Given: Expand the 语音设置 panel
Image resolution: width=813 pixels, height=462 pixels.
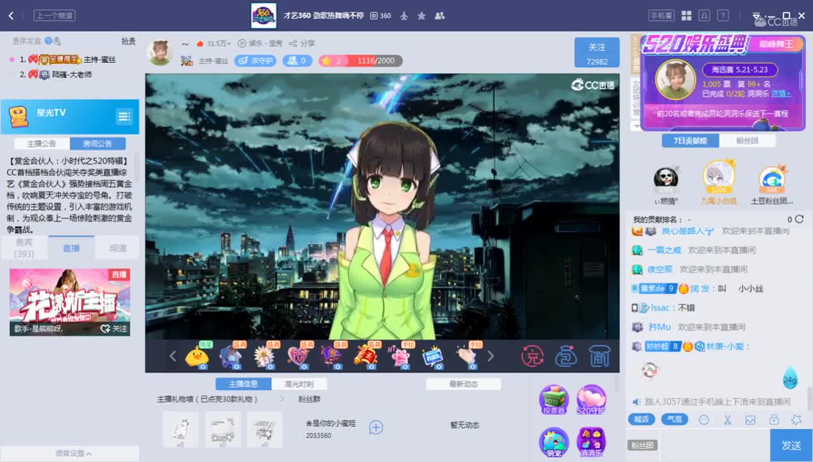Looking at the screenshot, I should coord(72,453).
